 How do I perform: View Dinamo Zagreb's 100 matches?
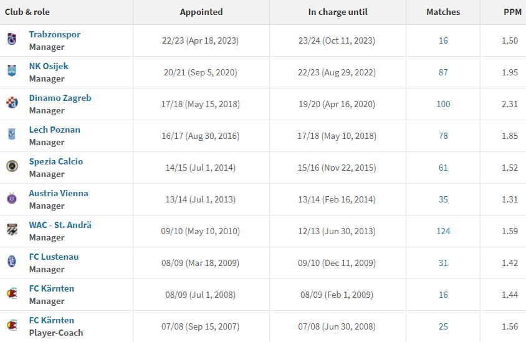pyautogui.click(x=443, y=104)
